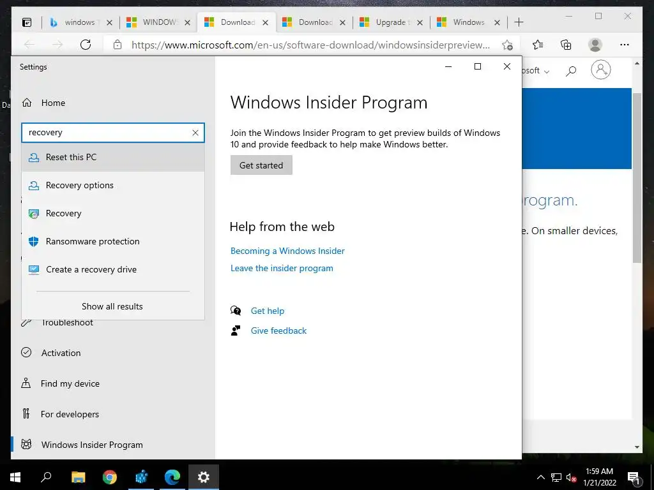Open Microsoft Edge from taskbar
The width and height of the screenshot is (654, 490).
tap(172, 477)
